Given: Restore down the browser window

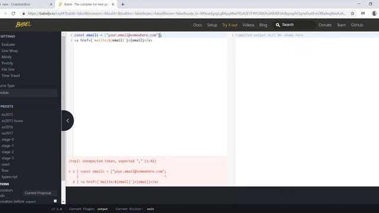Looking at the screenshot, I should (x=370, y=4).
